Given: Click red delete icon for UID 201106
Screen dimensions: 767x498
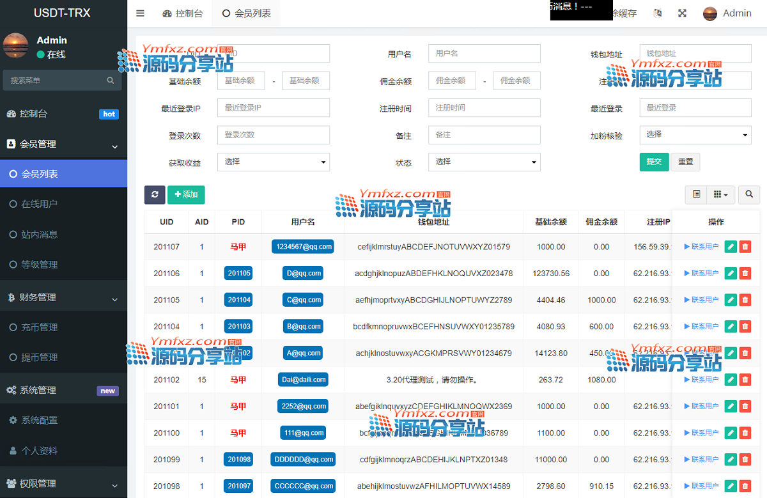Looking at the screenshot, I should (745, 274).
